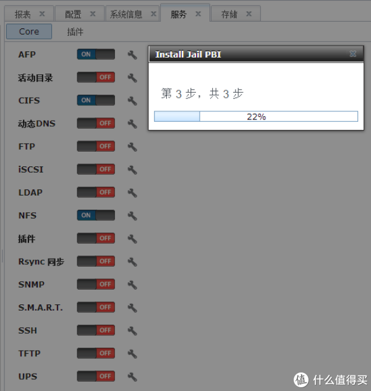Click the SSH configuration wrench

pyautogui.click(x=132, y=330)
